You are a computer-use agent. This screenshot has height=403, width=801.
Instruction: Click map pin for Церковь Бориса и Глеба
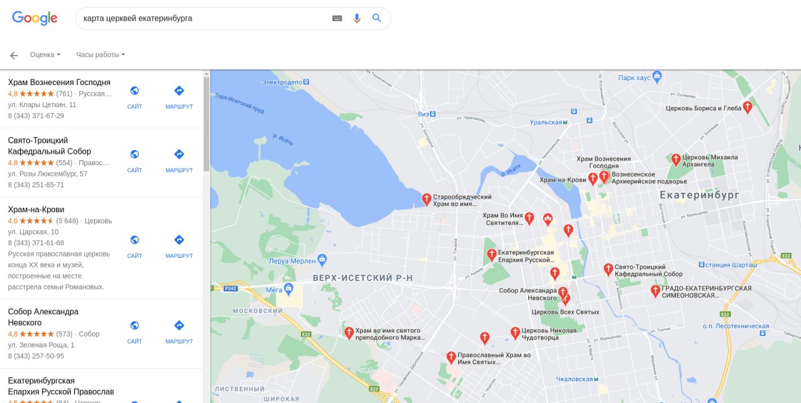pos(747,107)
